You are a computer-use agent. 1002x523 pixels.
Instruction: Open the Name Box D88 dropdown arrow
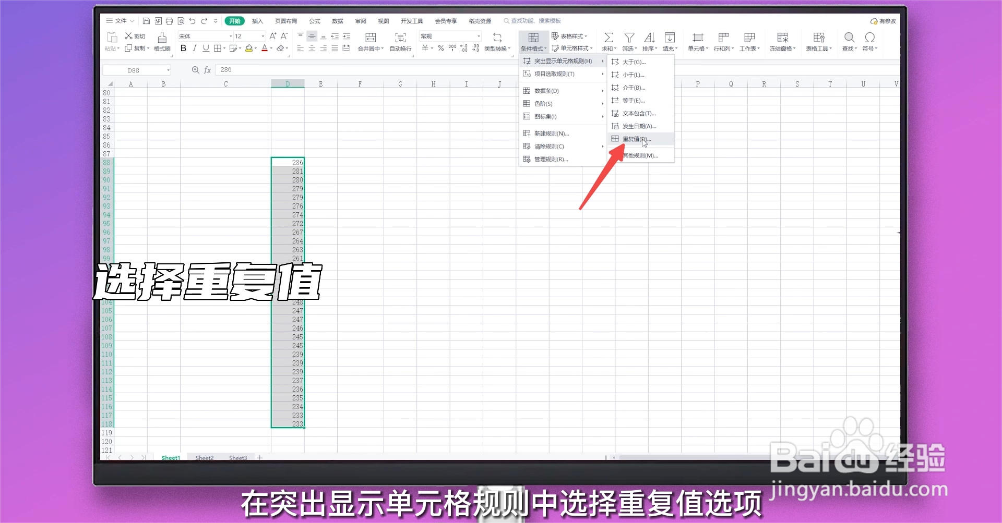pyautogui.click(x=168, y=70)
